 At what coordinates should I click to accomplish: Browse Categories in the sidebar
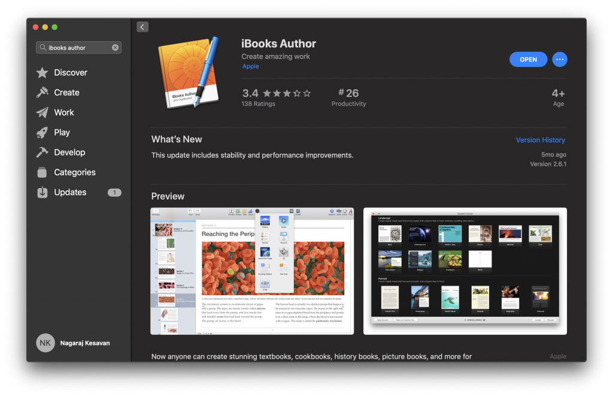coord(75,172)
